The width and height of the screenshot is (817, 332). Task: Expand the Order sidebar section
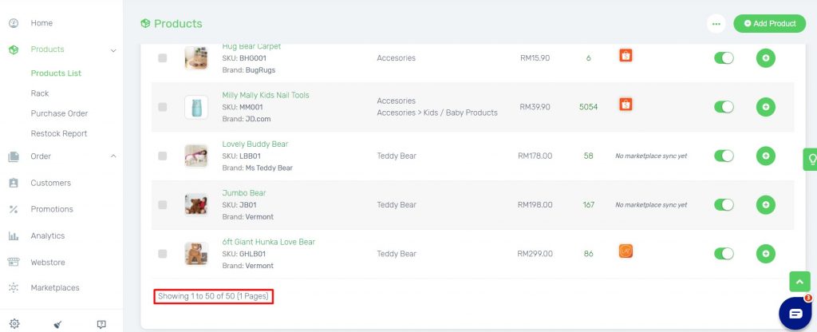pos(113,156)
